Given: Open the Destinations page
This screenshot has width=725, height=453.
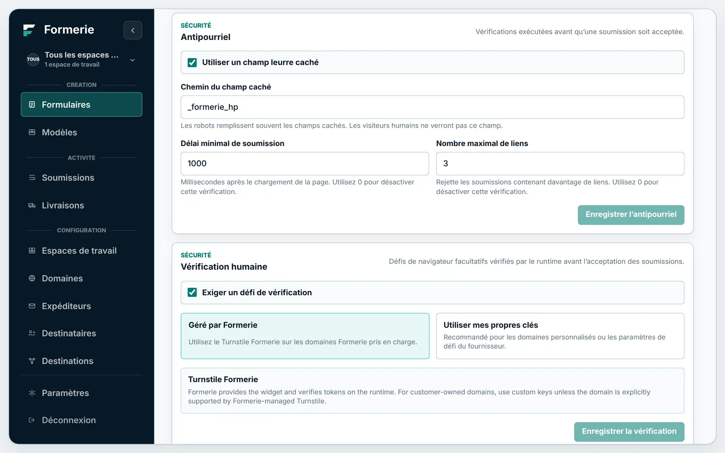Looking at the screenshot, I should click(x=82, y=361).
